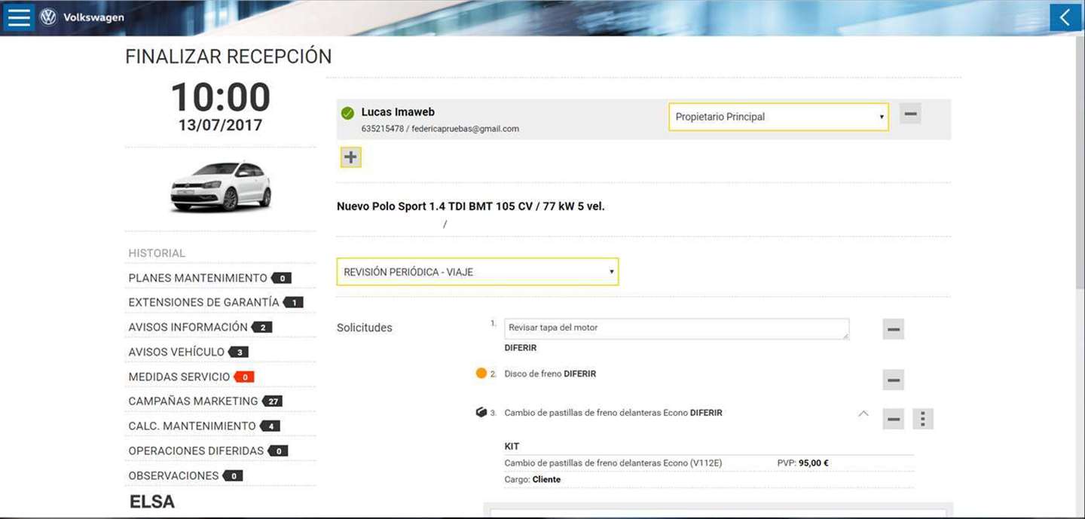This screenshot has width=1085, height=519.
Task: Click the red Medidas Servicio badge 0
Action: [244, 377]
